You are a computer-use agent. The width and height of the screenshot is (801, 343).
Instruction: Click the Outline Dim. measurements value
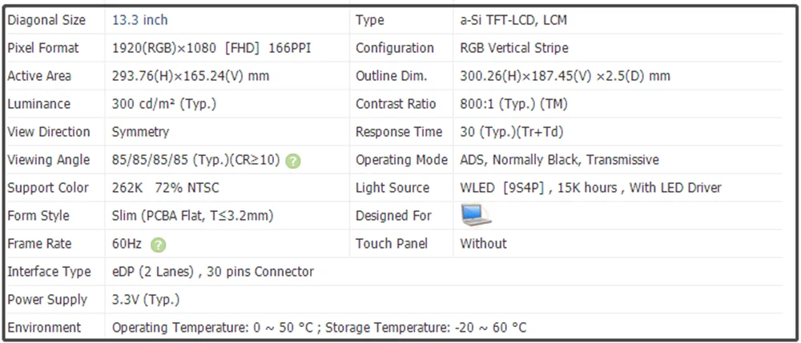click(565, 76)
